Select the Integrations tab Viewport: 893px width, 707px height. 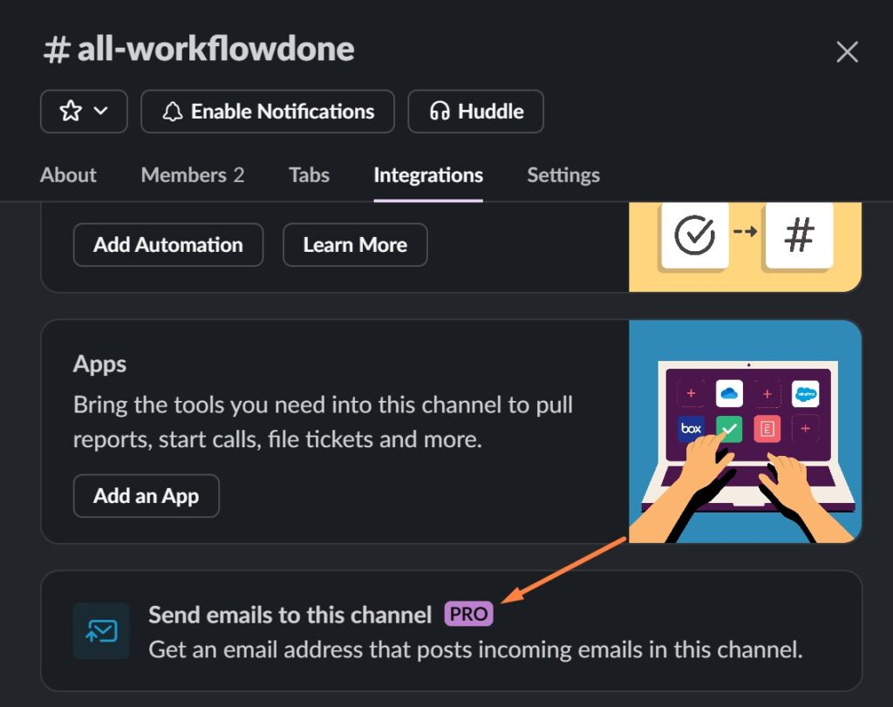coord(427,175)
